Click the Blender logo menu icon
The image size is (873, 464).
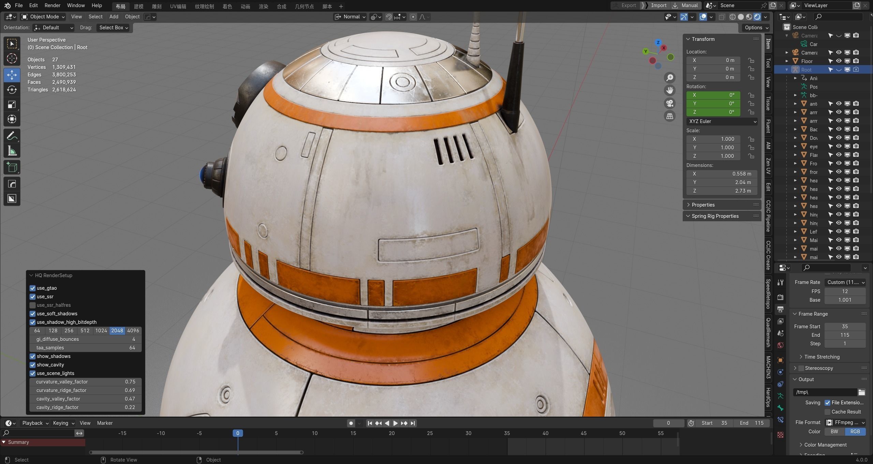coord(8,5)
